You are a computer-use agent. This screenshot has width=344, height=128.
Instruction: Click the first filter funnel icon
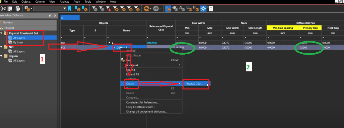(94, 9)
